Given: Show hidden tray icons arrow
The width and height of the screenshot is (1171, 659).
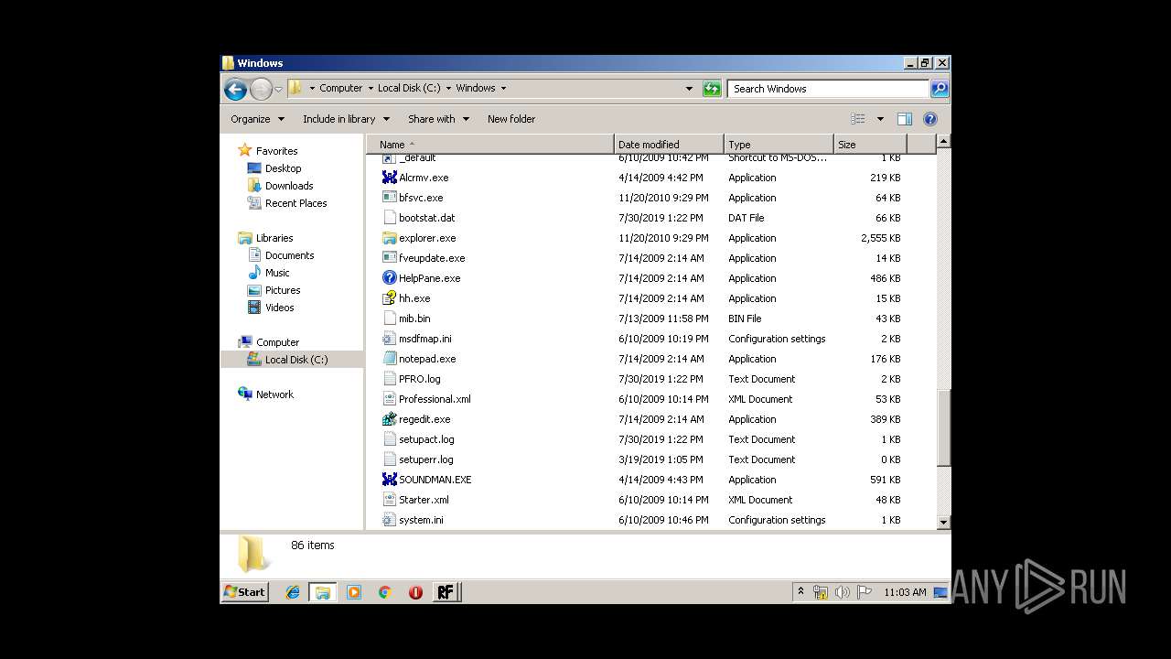Looking at the screenshot, I should [x=800, y=592].
